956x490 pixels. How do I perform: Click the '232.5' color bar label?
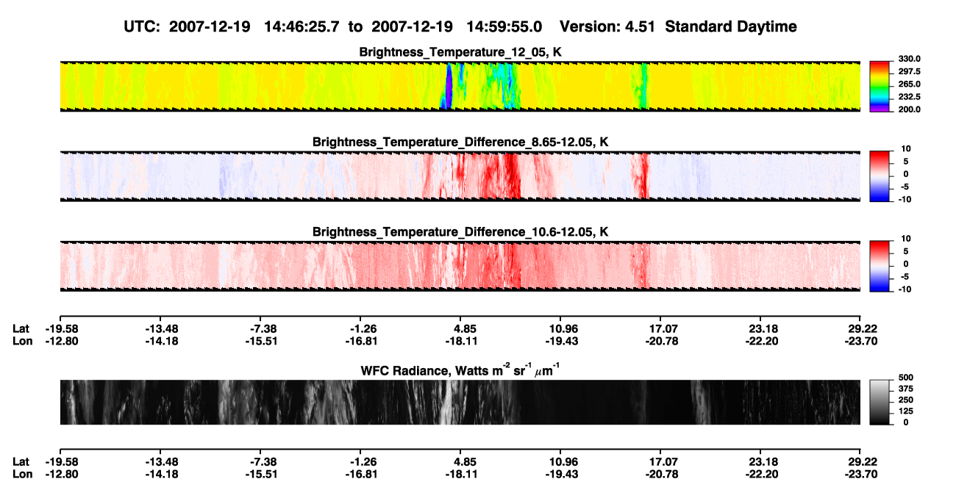908,97
